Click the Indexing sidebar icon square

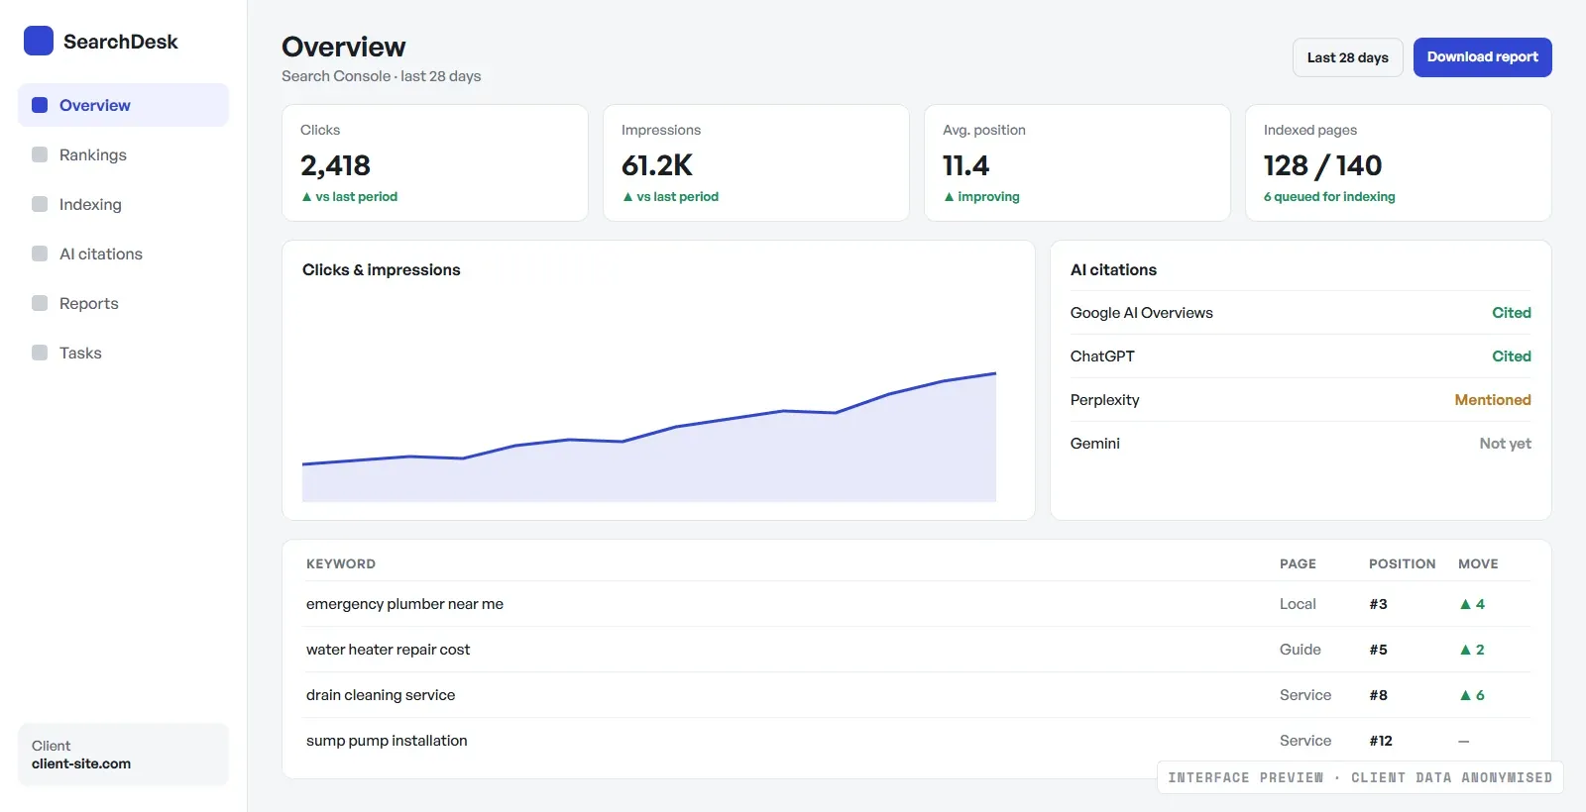point(40,204)
